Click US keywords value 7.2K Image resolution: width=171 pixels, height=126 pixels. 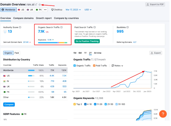click(64, 76)
